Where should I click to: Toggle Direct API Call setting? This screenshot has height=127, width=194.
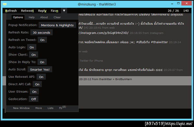pyautogui.click(x=37, y=84)
